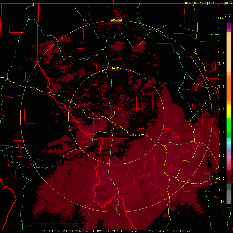This screenshot has width=233, height=233.
Task: Click the 1.0 legend value
Action: [x=221, y=156]
